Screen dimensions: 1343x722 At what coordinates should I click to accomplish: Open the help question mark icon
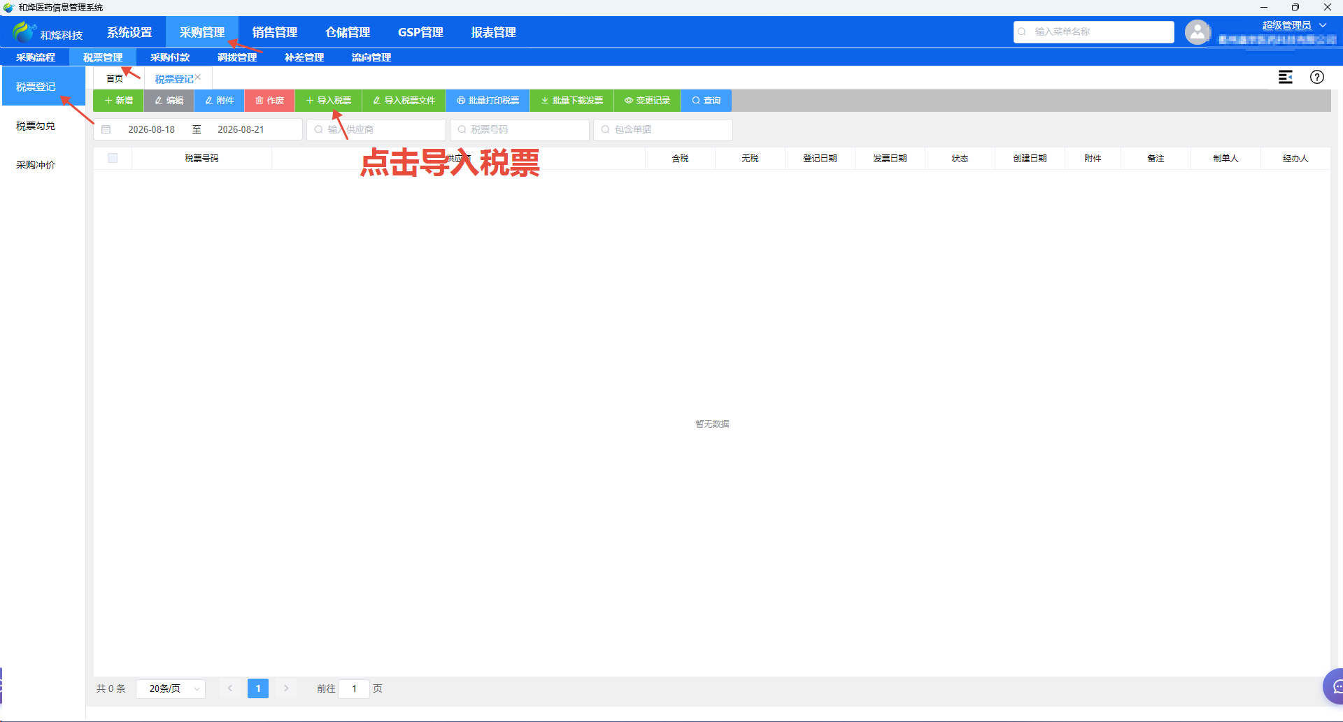[1317, 77]
